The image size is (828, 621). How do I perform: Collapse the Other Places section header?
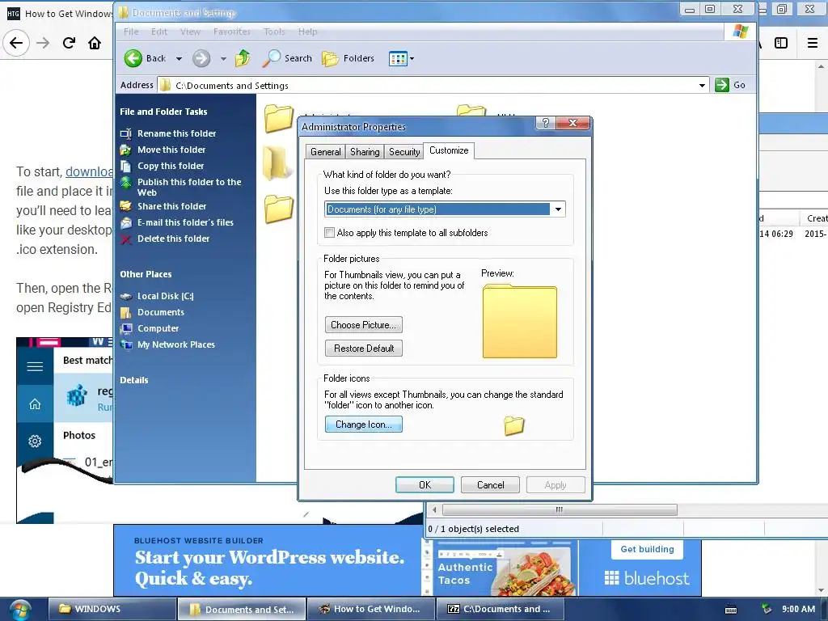coord(146,275)
